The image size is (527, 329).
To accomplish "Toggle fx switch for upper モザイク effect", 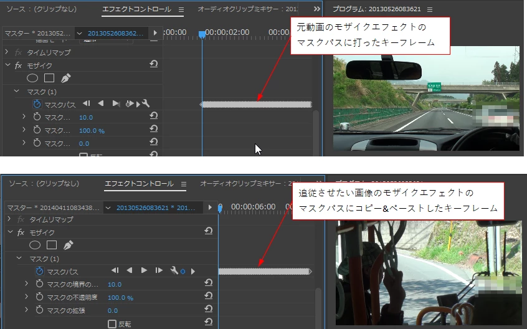I will (18, 65).
